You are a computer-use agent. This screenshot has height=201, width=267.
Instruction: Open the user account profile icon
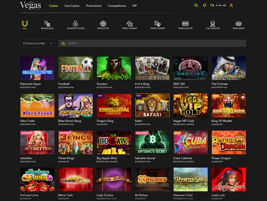[x=231, y=6]
